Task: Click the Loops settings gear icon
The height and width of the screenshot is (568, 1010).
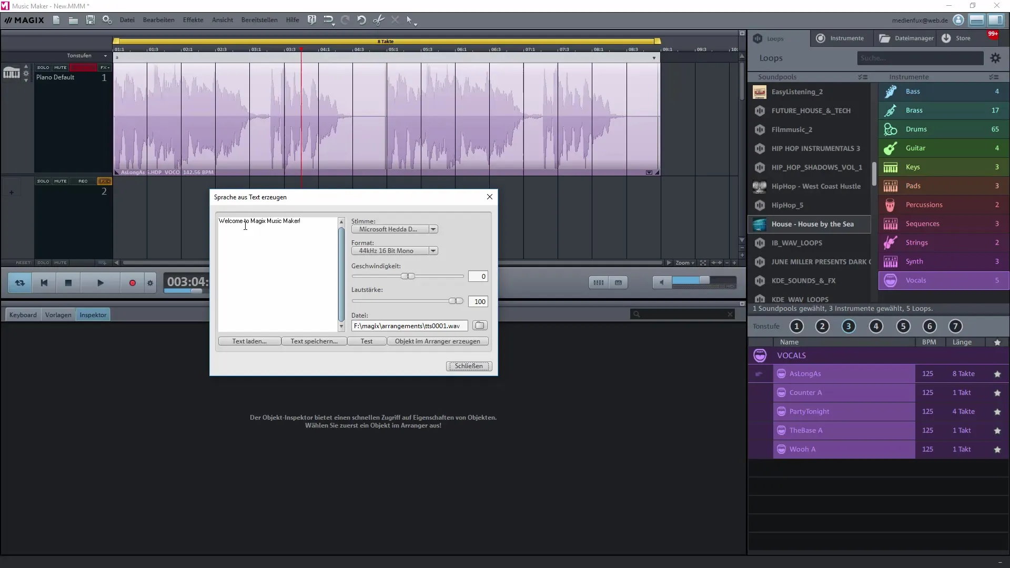Action: coord(995,58)
